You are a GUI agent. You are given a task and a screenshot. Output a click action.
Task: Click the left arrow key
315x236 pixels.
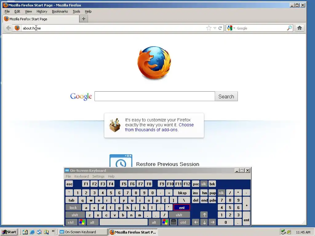pos(196,222)
